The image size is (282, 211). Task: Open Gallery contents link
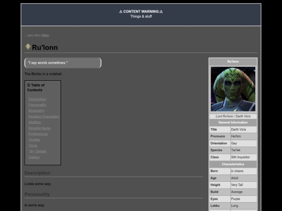tap(34, 157)
